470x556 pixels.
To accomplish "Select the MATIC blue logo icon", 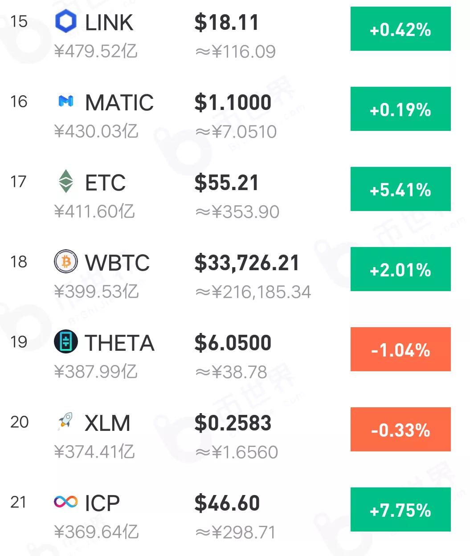I will [x=66, y=101].
